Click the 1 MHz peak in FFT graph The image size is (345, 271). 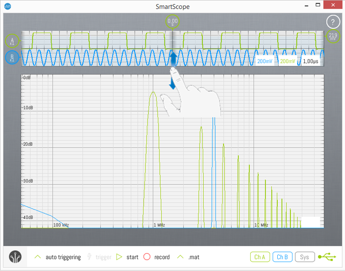[x=153, y=93]
